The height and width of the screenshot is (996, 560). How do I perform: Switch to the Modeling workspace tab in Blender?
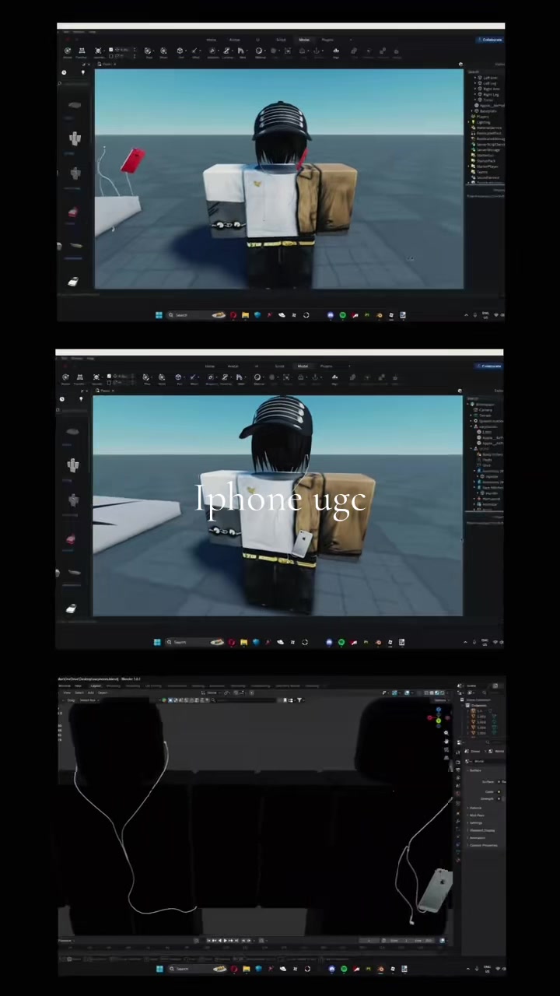point(113,686)
